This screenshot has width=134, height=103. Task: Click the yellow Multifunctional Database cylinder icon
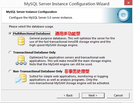coord(21,41)
